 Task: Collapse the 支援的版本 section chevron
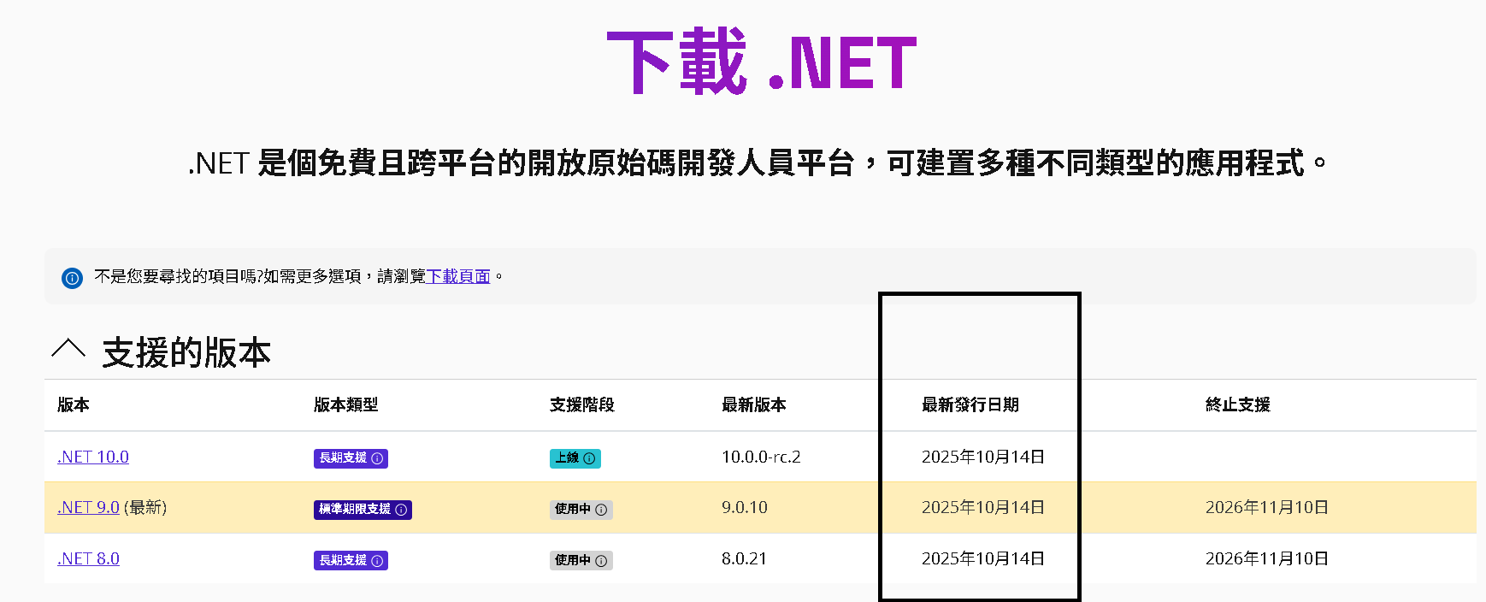[68, 349]
